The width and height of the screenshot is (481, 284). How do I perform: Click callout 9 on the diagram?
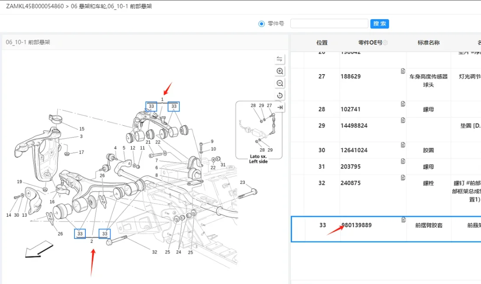coord(212,141)
